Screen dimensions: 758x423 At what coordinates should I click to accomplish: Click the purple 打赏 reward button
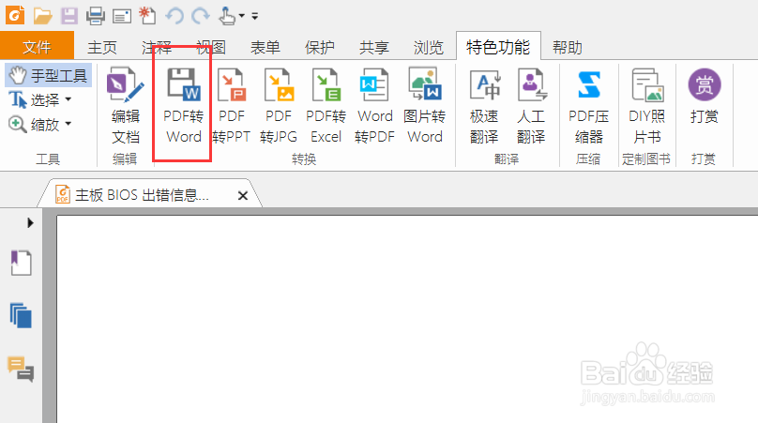705,96
